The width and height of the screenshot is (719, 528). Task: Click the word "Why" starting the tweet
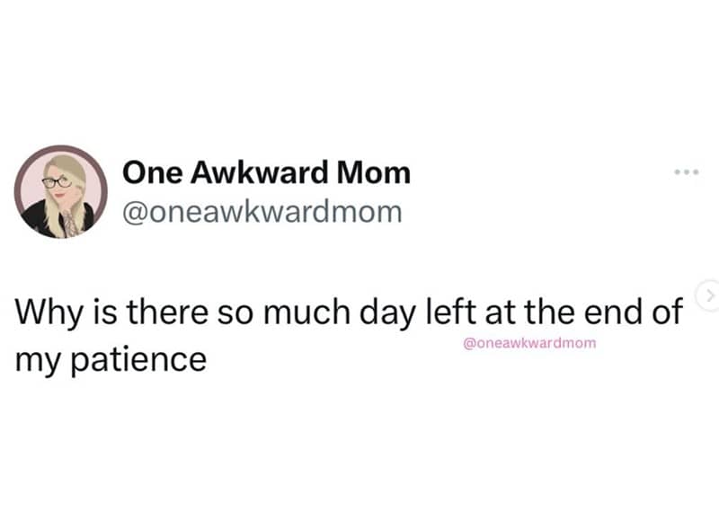43,313
